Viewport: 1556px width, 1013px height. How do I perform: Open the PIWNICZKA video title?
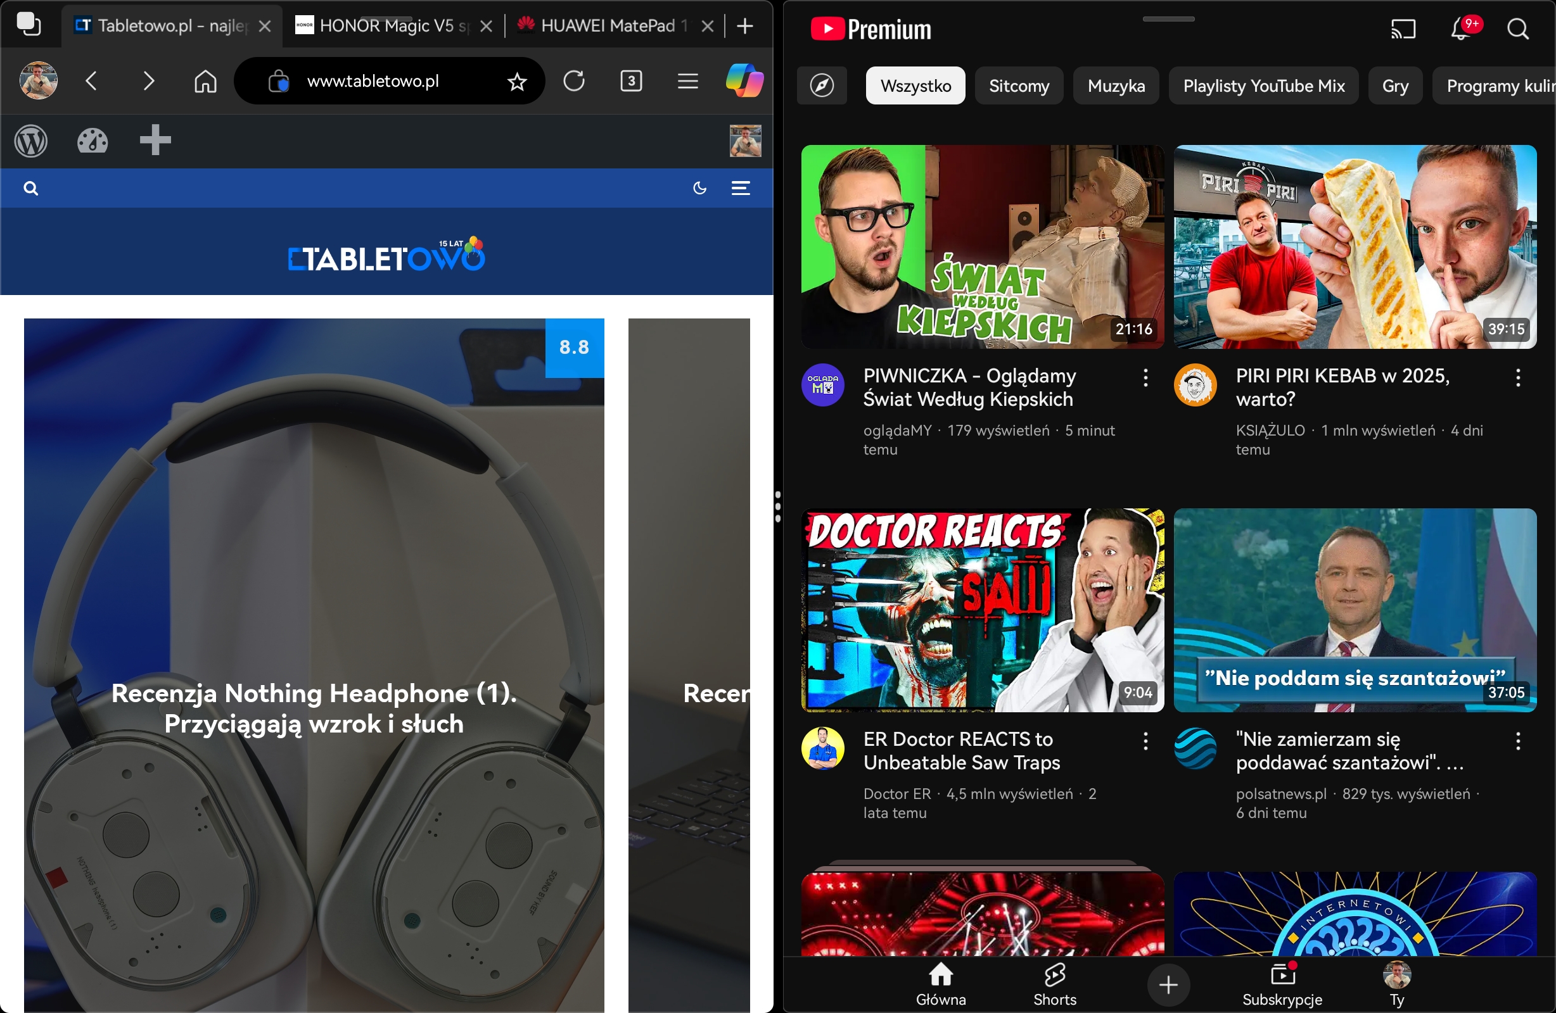coord(969,387)
